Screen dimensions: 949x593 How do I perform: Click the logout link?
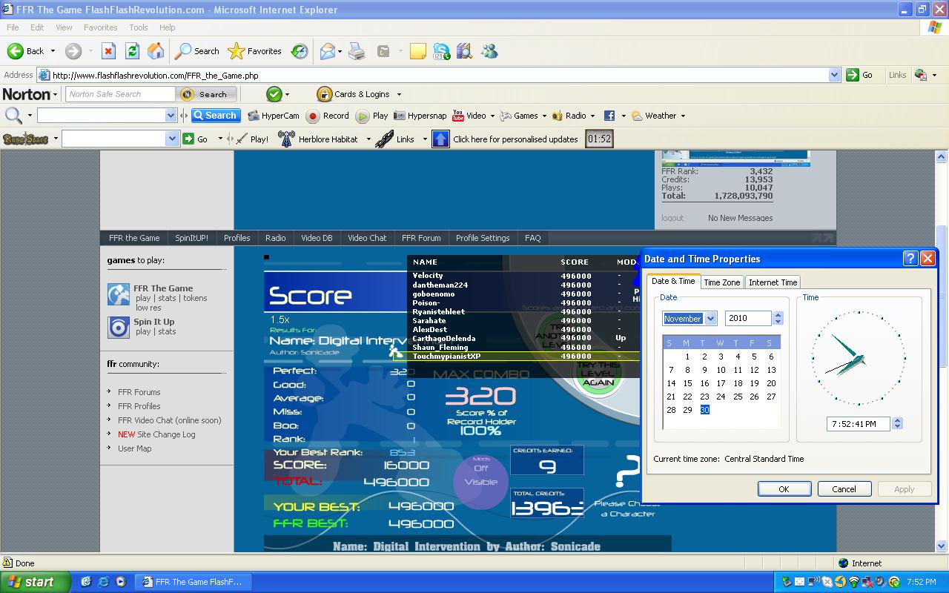click(672, 218)
